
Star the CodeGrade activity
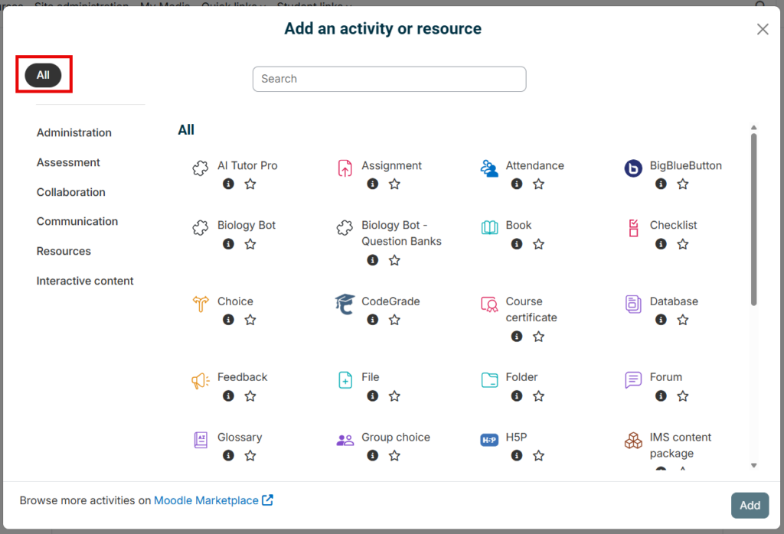click(x=394, y=319)
